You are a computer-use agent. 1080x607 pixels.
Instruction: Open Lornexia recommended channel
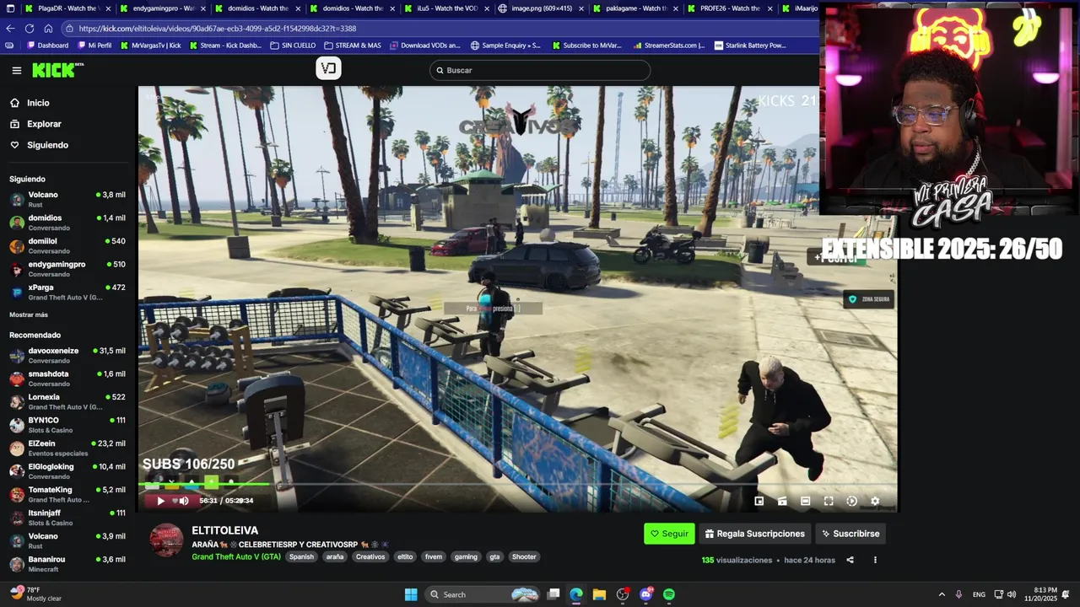[x=67, y=401]
